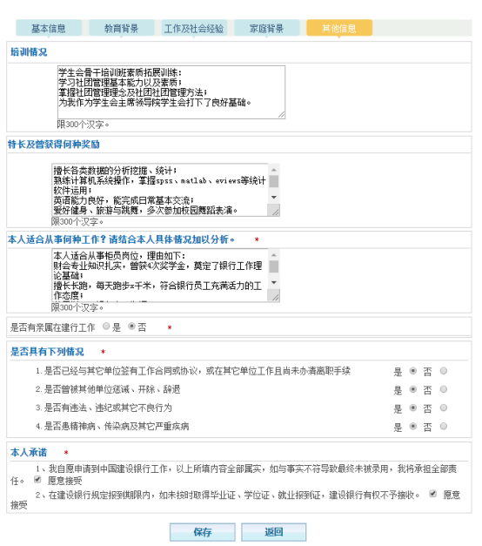This screenshot has width=482, height=546.
Task: Click the up arrow of 特长 textarea scrollbar
Action: [x=274, y=170]
